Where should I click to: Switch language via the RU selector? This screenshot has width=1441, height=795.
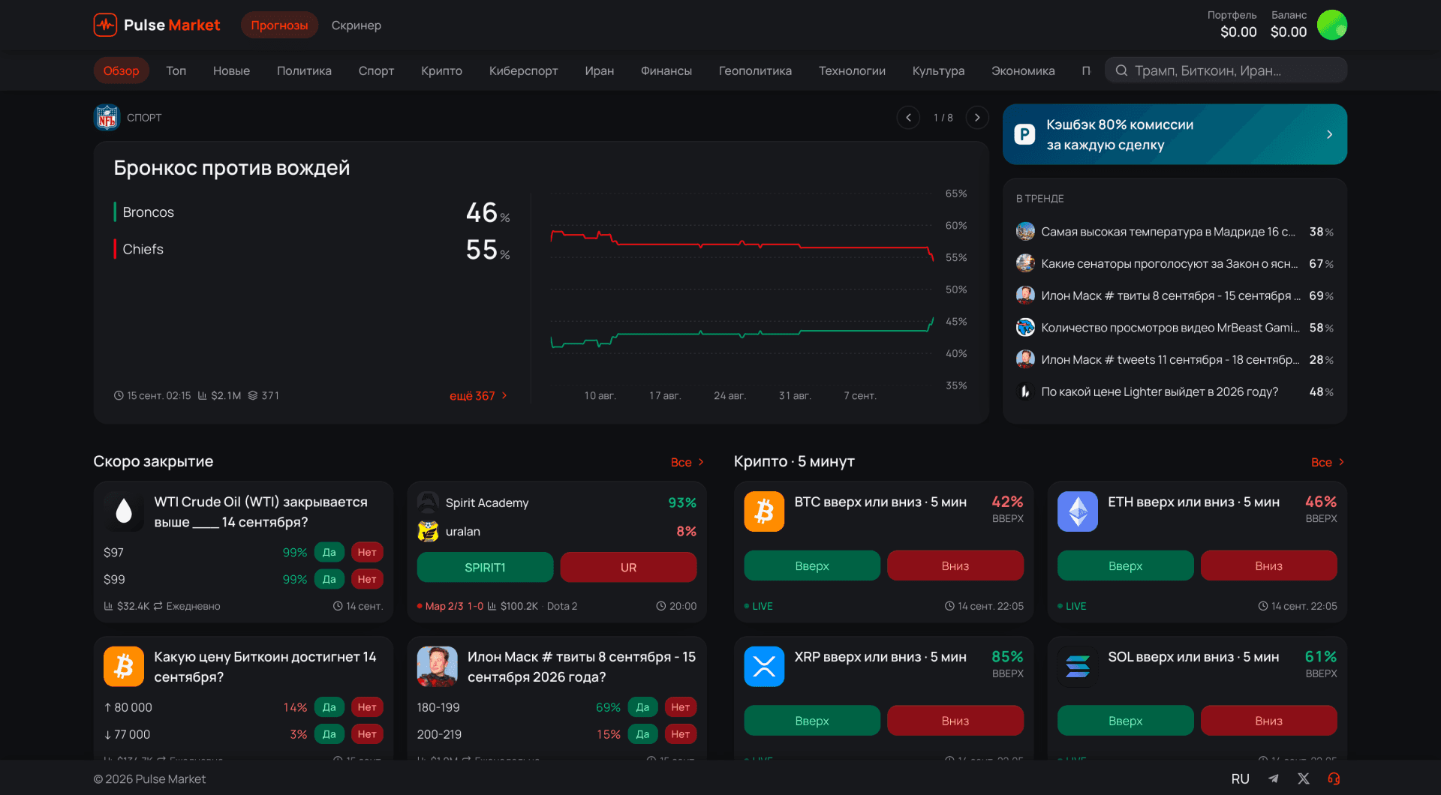[1241, 778]
